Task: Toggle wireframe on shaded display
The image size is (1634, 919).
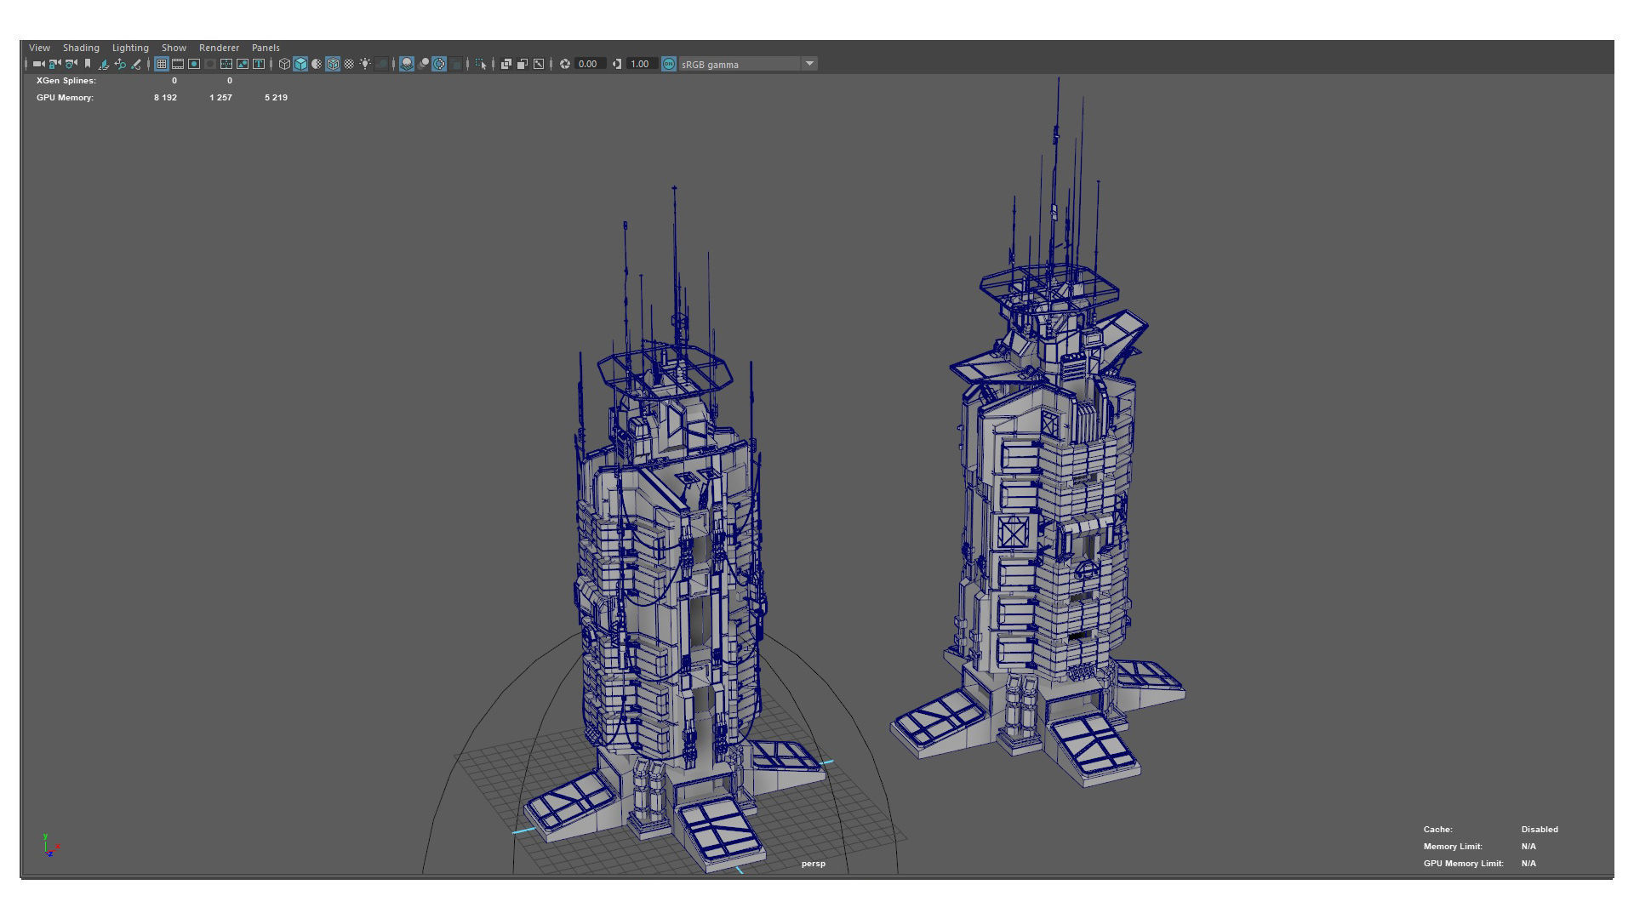Action: 333,64
